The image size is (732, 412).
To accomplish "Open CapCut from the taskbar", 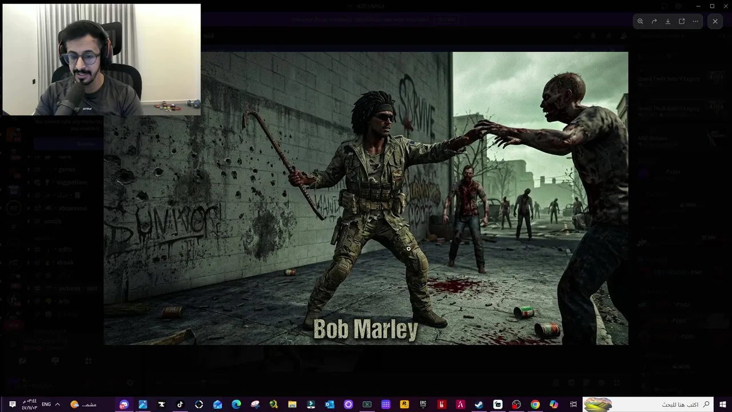I will pyautogui.click(x=161, y=405).
